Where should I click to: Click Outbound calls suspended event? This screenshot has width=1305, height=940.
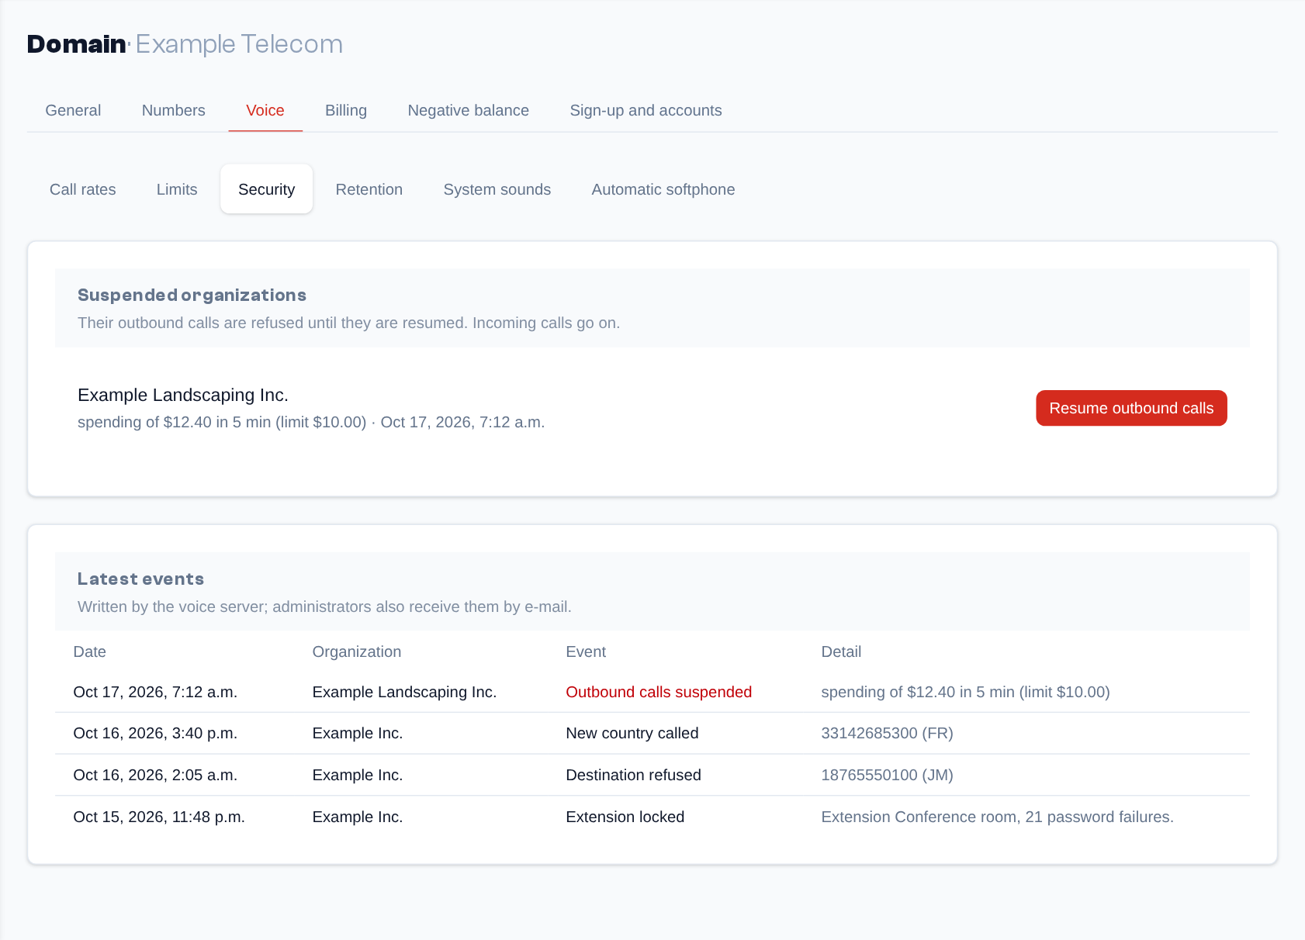point(659,692)
